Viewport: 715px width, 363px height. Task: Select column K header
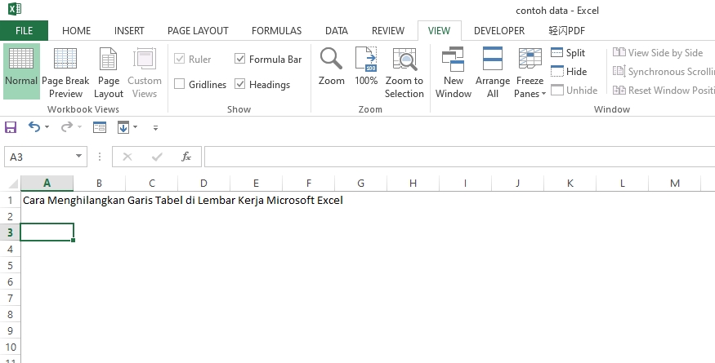(x=570, y=183)
